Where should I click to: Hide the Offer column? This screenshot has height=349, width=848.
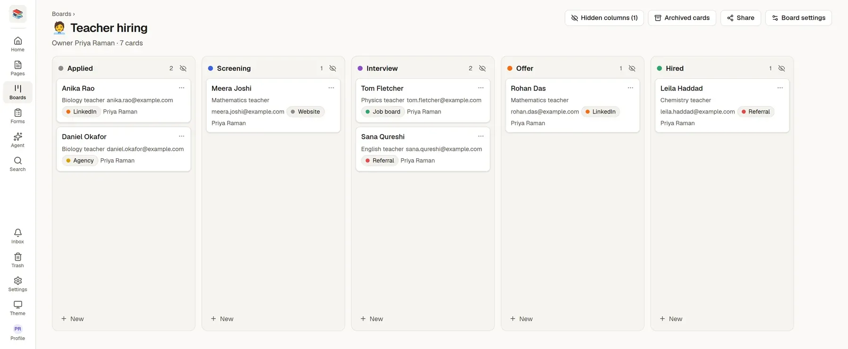(x=632, y=68)
